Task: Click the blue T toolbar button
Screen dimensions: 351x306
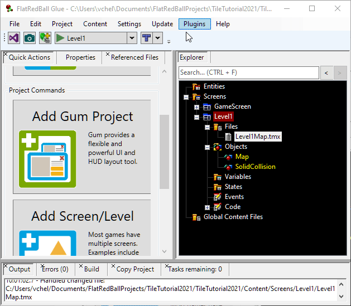Action: [146, 38]
